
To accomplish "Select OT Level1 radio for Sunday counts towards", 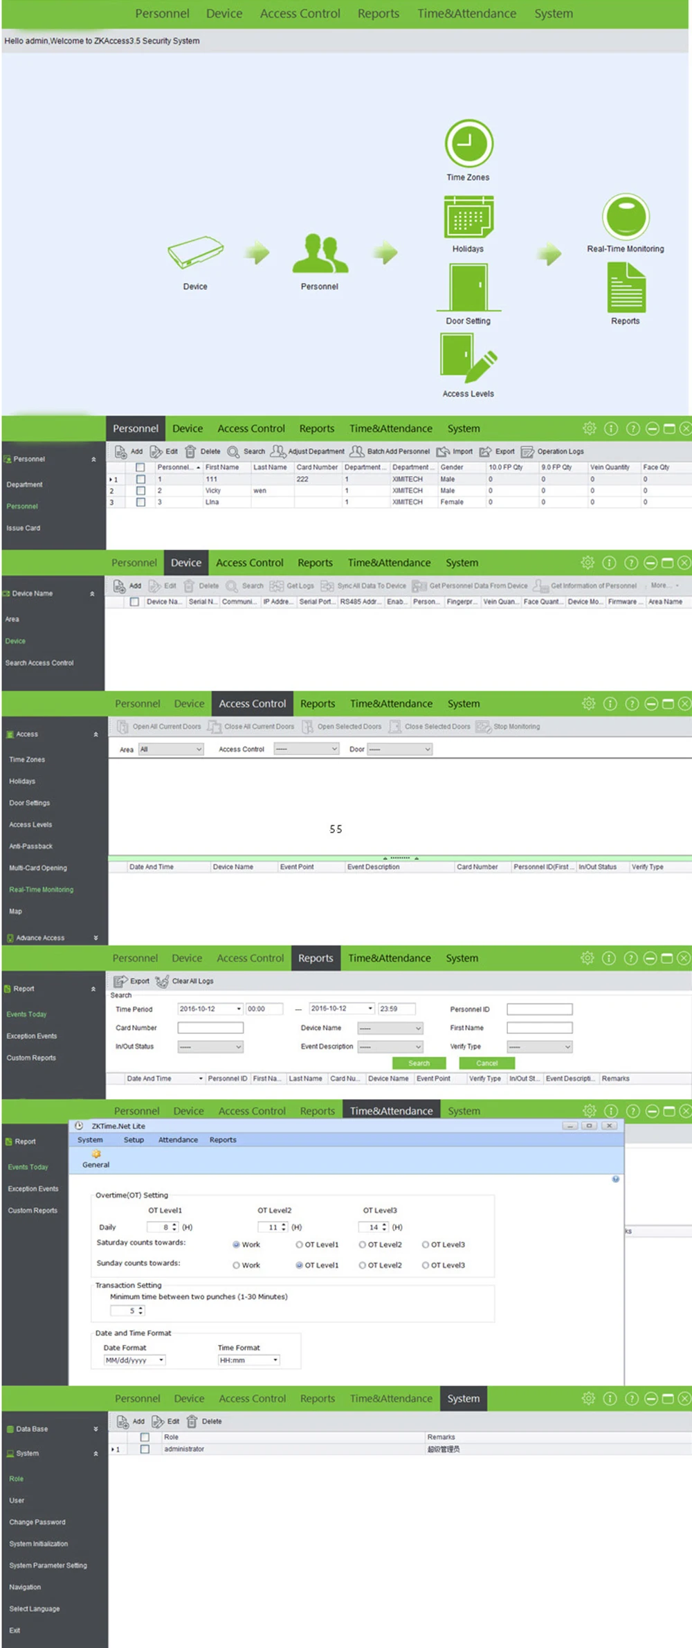I will pos(299,1265).
